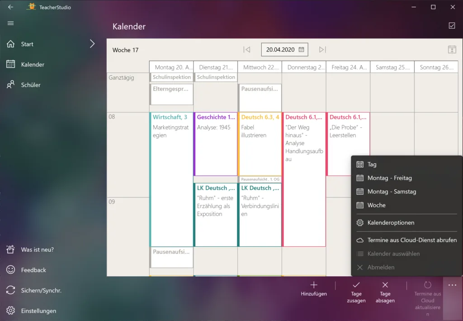Toggle selection mode checkbox in Kalender header

(x=452, y=26)
